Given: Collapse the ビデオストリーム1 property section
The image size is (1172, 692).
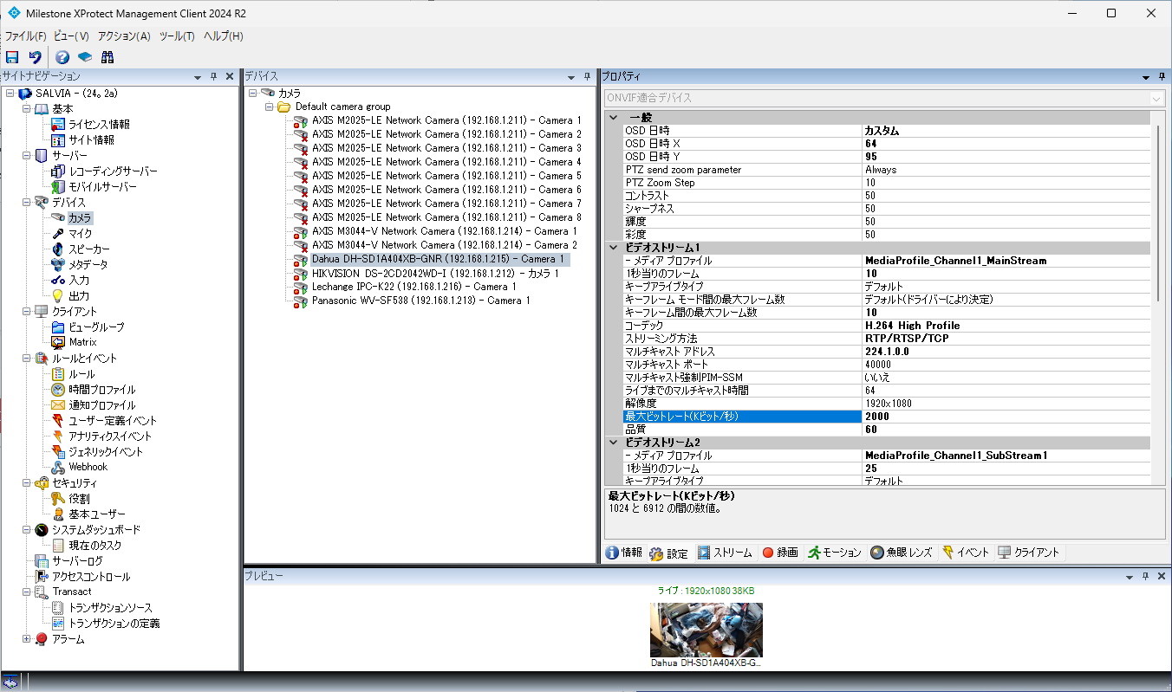Looking at the screenshot, I should tap(614, 248).
